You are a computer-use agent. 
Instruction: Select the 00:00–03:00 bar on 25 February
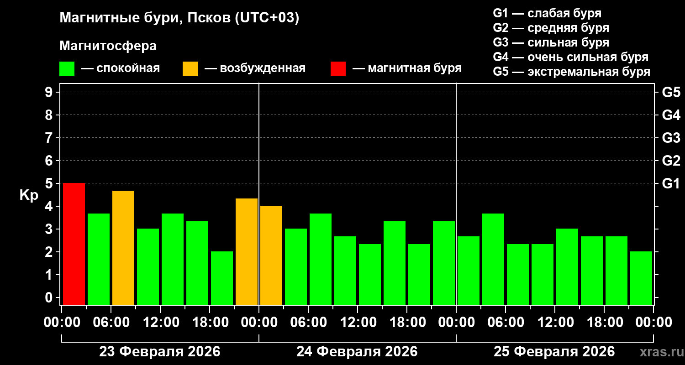point(469,271)
